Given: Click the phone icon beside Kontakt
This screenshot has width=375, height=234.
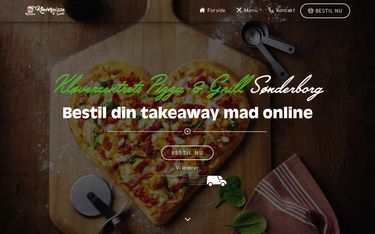Looking at the screenshot, I should click(x=271, y=10).
